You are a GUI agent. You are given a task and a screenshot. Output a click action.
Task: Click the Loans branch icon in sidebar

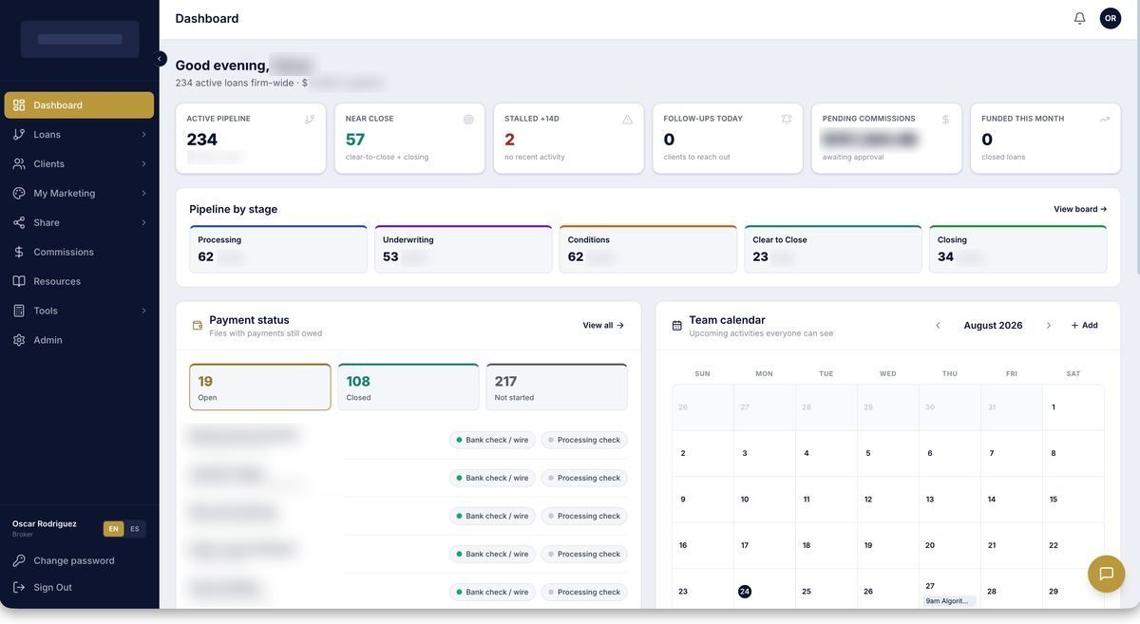[19, 135]
